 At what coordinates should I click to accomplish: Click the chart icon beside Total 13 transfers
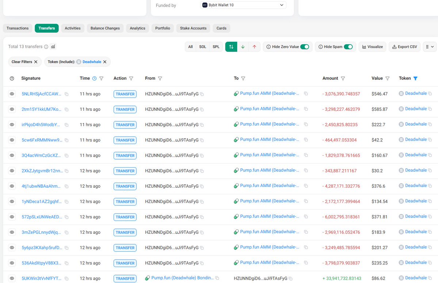pyautogui.click(x=52, y=46)
